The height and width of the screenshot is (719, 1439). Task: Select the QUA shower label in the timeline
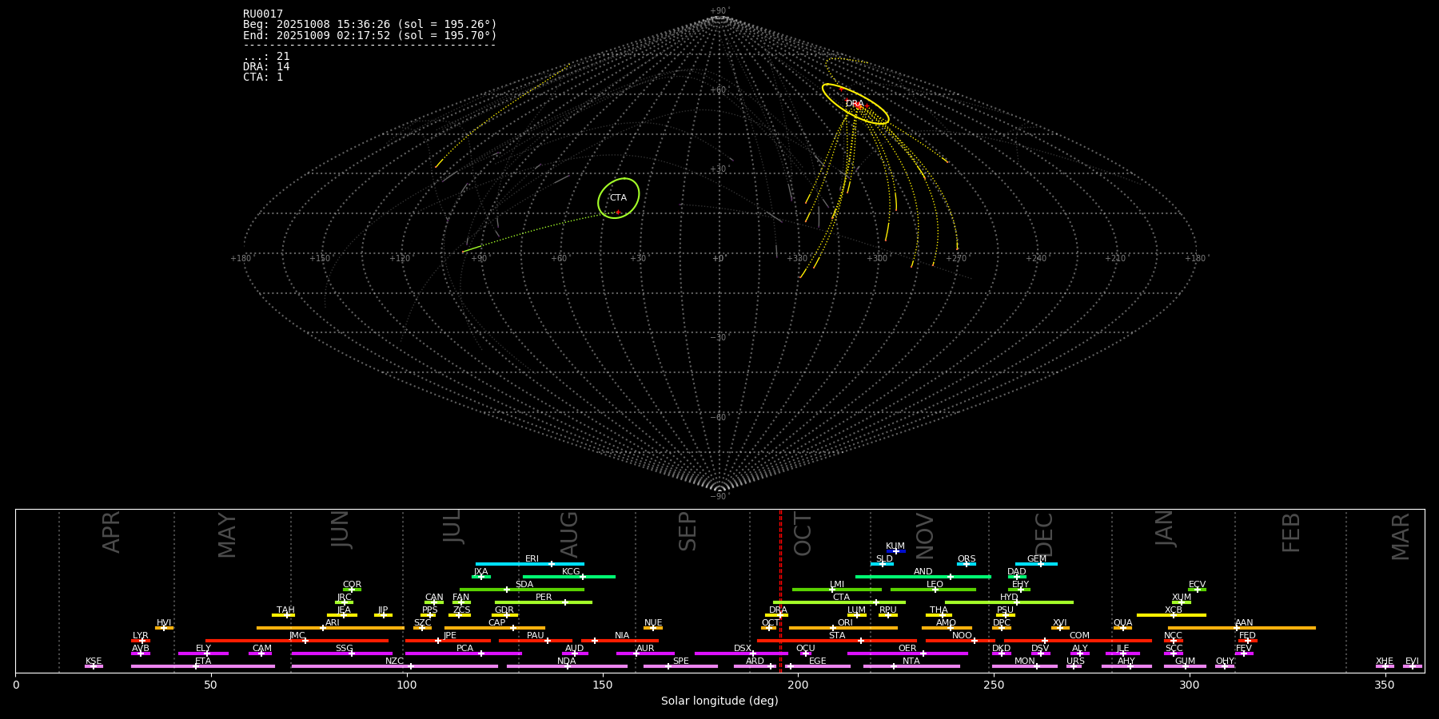(1122, 623)
